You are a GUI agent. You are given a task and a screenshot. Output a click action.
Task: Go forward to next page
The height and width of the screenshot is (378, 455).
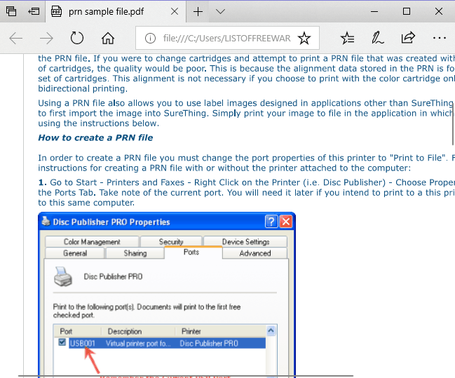(46, 38)
